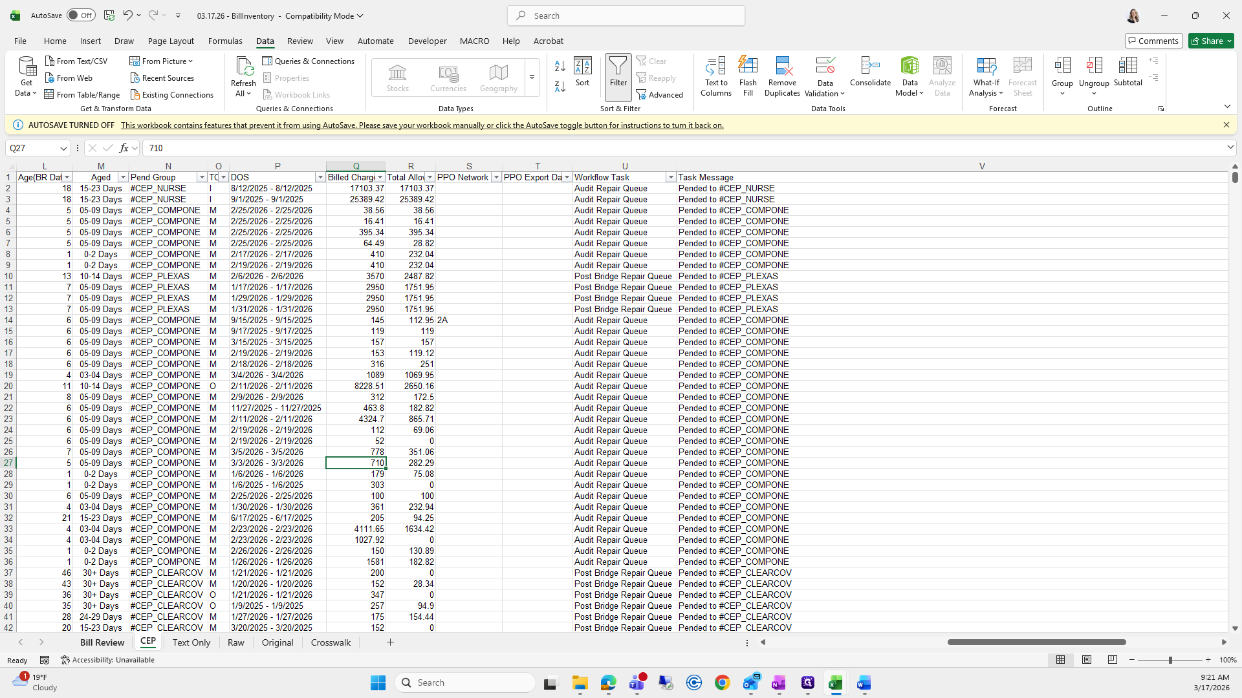This screenshot has height=698, width=1242.
Task: Toggle the Filter button in ribbon
Action: 618,71
